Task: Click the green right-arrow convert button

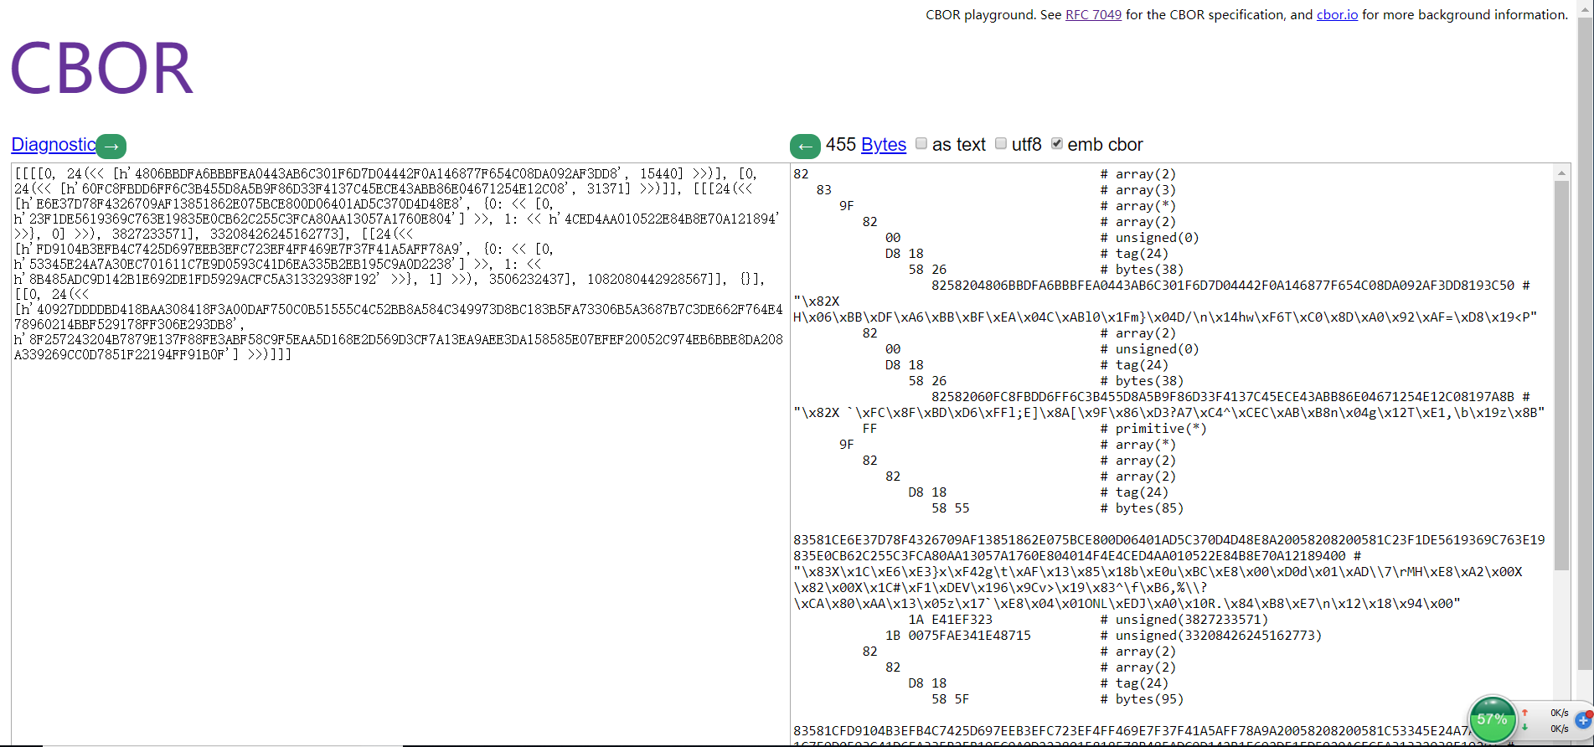Action: pyautogui.click(x=111, y=147)
